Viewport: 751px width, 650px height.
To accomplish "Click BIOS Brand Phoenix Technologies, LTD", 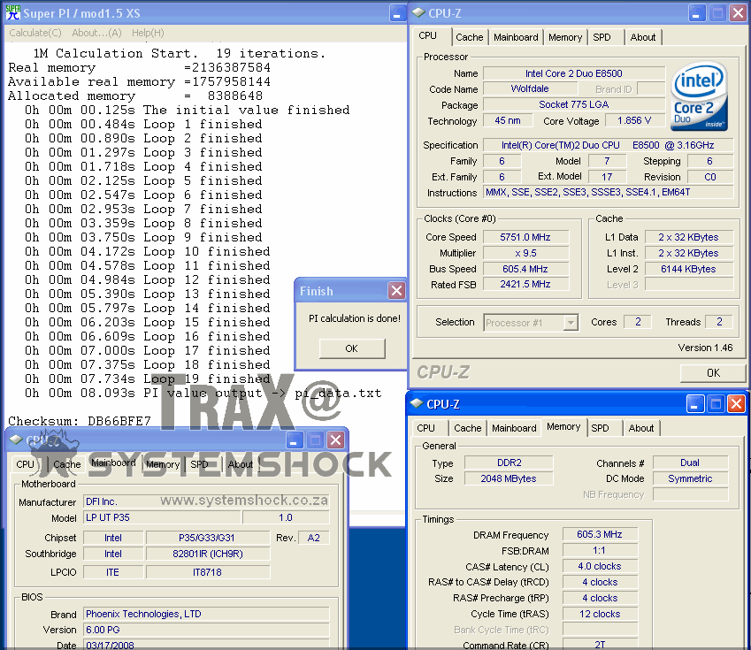I will [x=206, y=614].
